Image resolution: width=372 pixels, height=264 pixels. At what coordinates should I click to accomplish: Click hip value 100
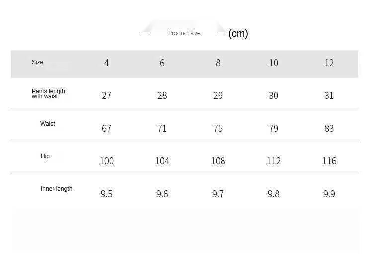[106, 161]
